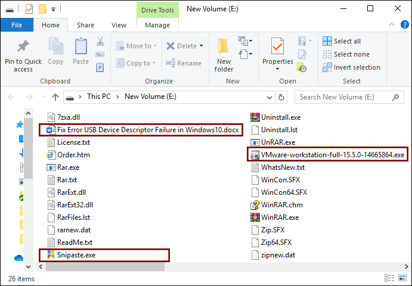Switch to the View tab

(x=119, y=25)
